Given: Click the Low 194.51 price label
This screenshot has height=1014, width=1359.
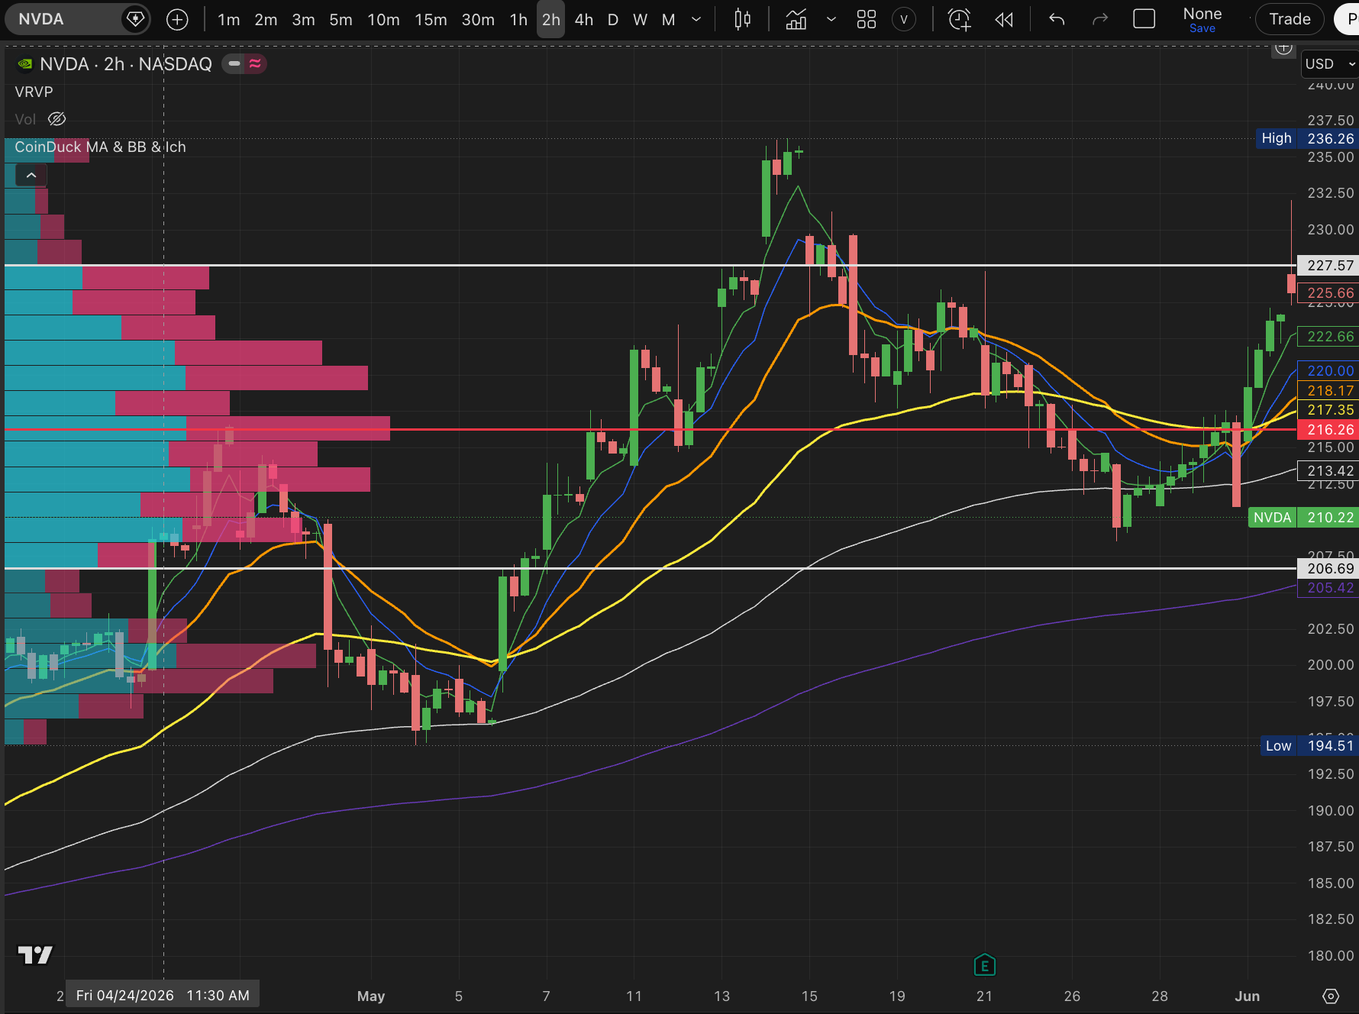Looking at the screenshot, I should [x=1309, y=746].
